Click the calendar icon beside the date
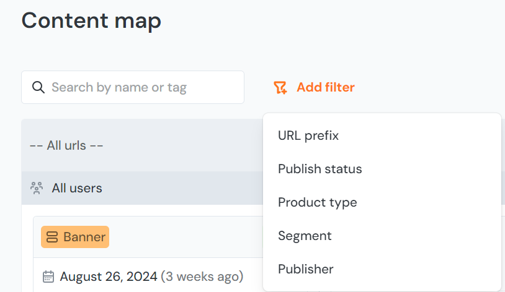The image size is (505, 292). tap(48, 277)
